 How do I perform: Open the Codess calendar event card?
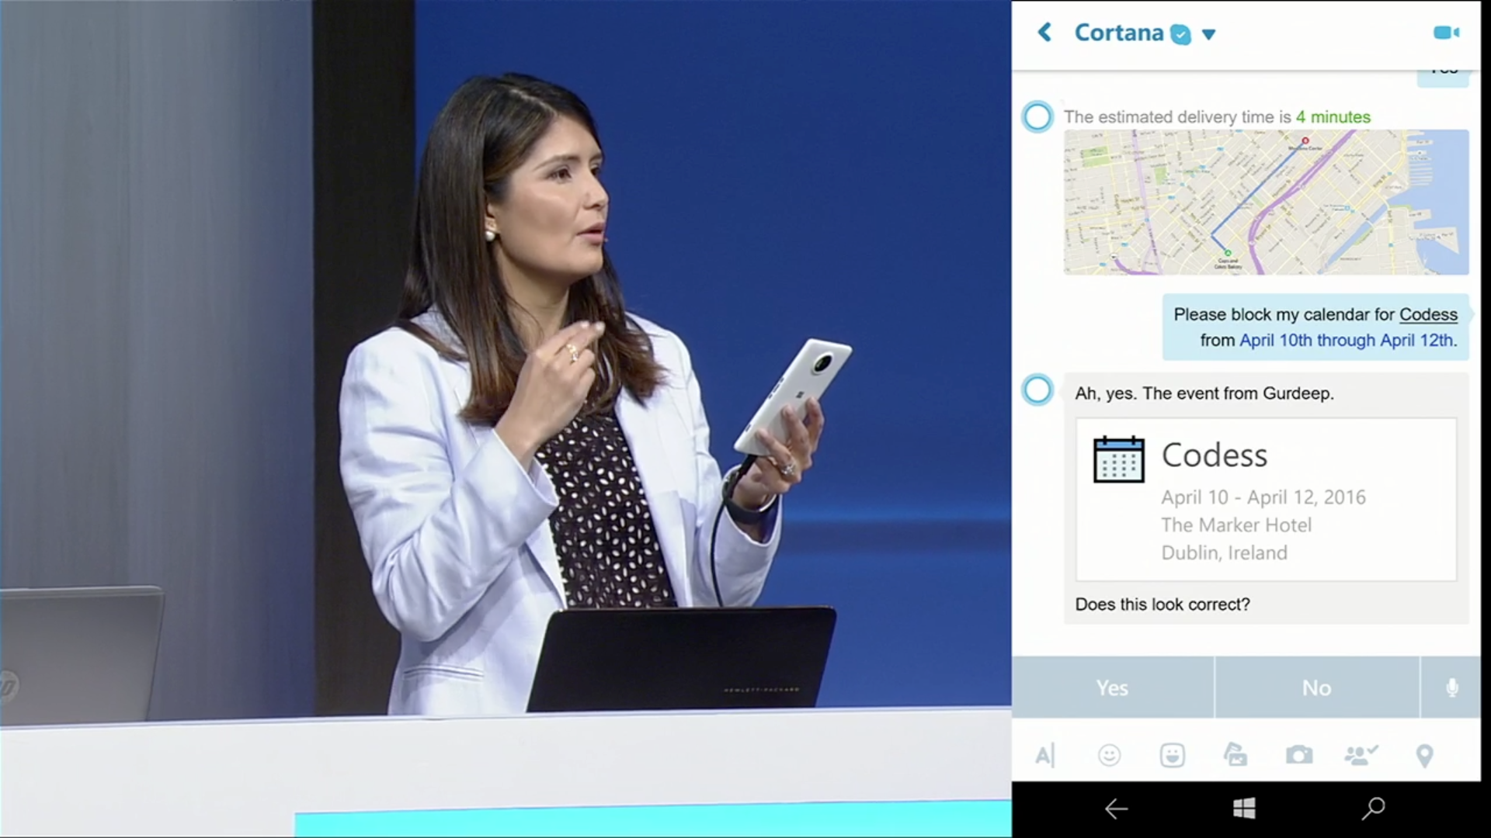coord(1266,499)
